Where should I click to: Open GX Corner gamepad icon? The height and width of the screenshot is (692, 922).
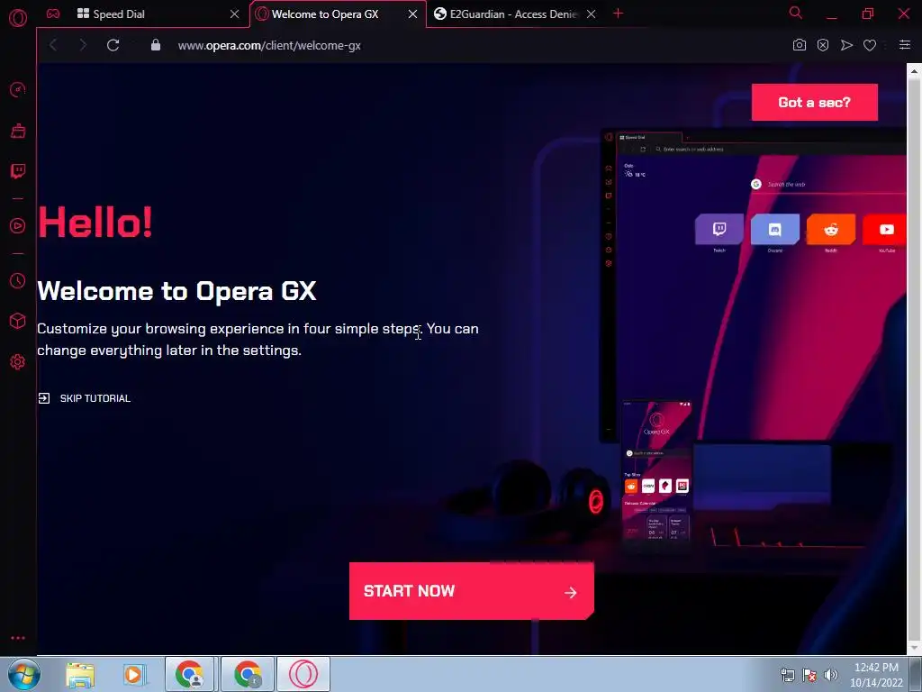coord(53,14)
